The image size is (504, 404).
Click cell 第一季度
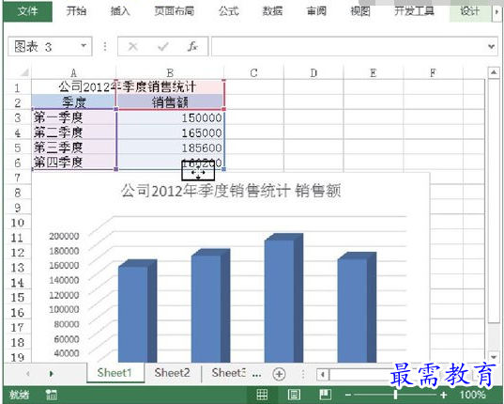point(73,117)
